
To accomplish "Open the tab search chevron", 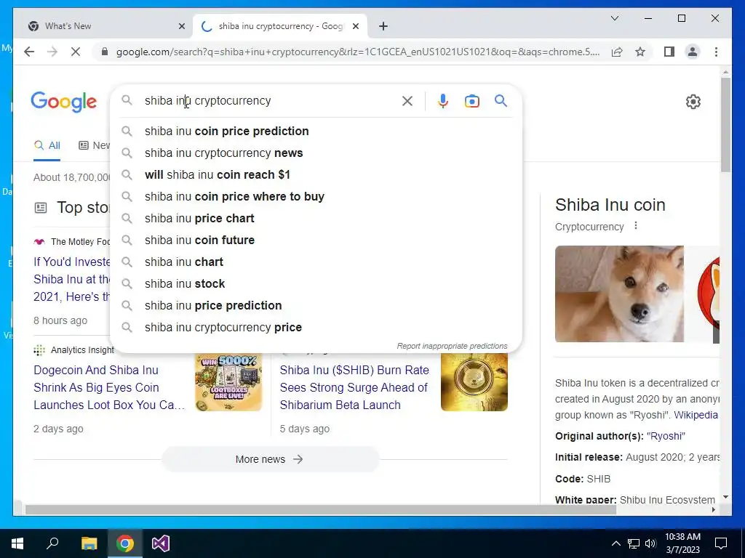I will [x=614, y=18].
